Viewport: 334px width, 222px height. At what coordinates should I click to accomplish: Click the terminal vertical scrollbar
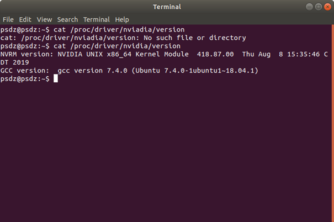coord(333,123)
